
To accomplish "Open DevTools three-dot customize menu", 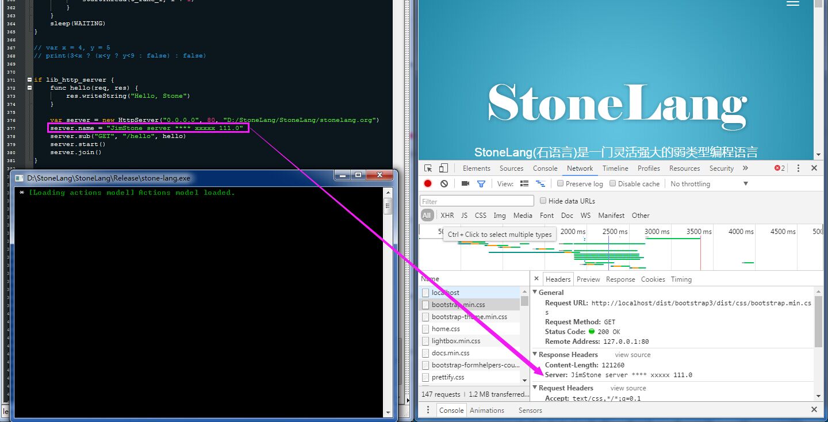I will point(798,168).
